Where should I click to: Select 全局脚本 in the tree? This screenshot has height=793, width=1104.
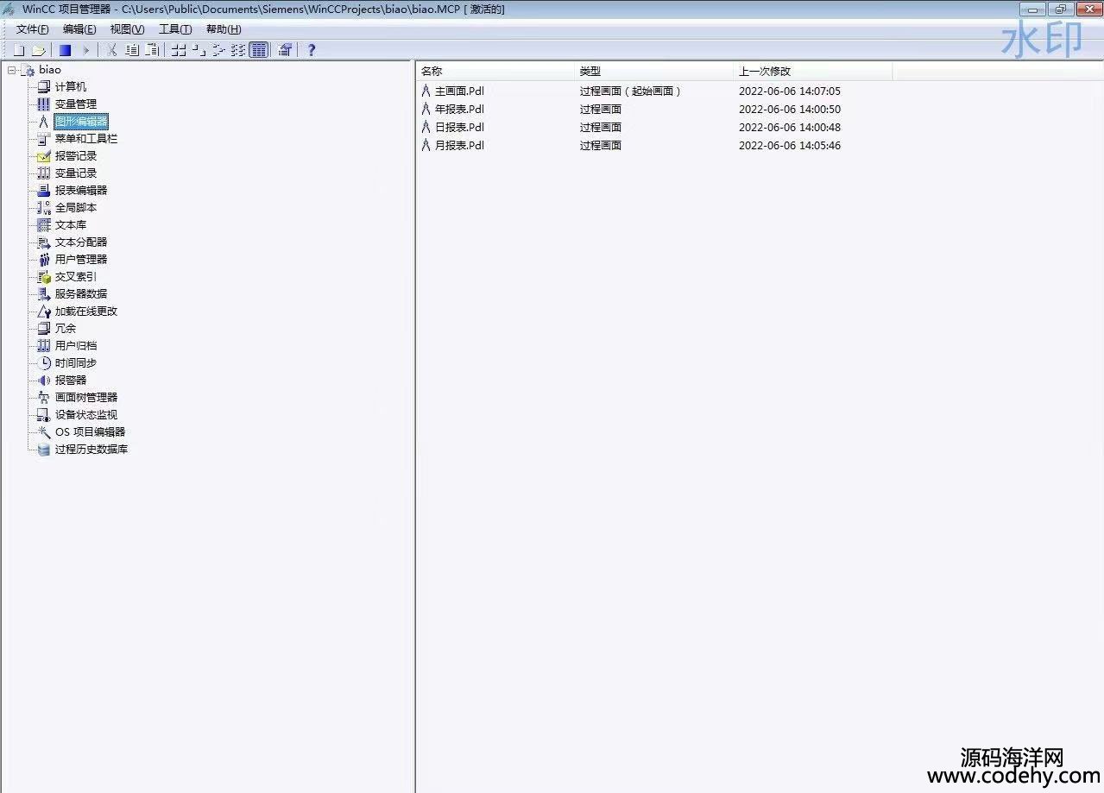pyautogui.click(x=76, y=208)
